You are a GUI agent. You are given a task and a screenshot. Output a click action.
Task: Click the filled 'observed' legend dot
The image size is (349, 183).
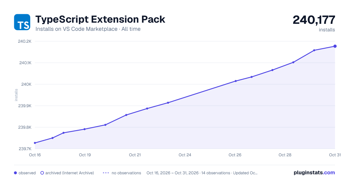[x=15, y=173]
